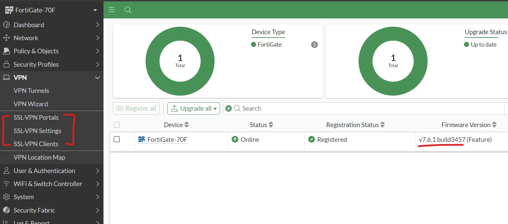Screen dimensions: 508x224
Task: Click the Register all button
Action: click(x=136, y=108)
